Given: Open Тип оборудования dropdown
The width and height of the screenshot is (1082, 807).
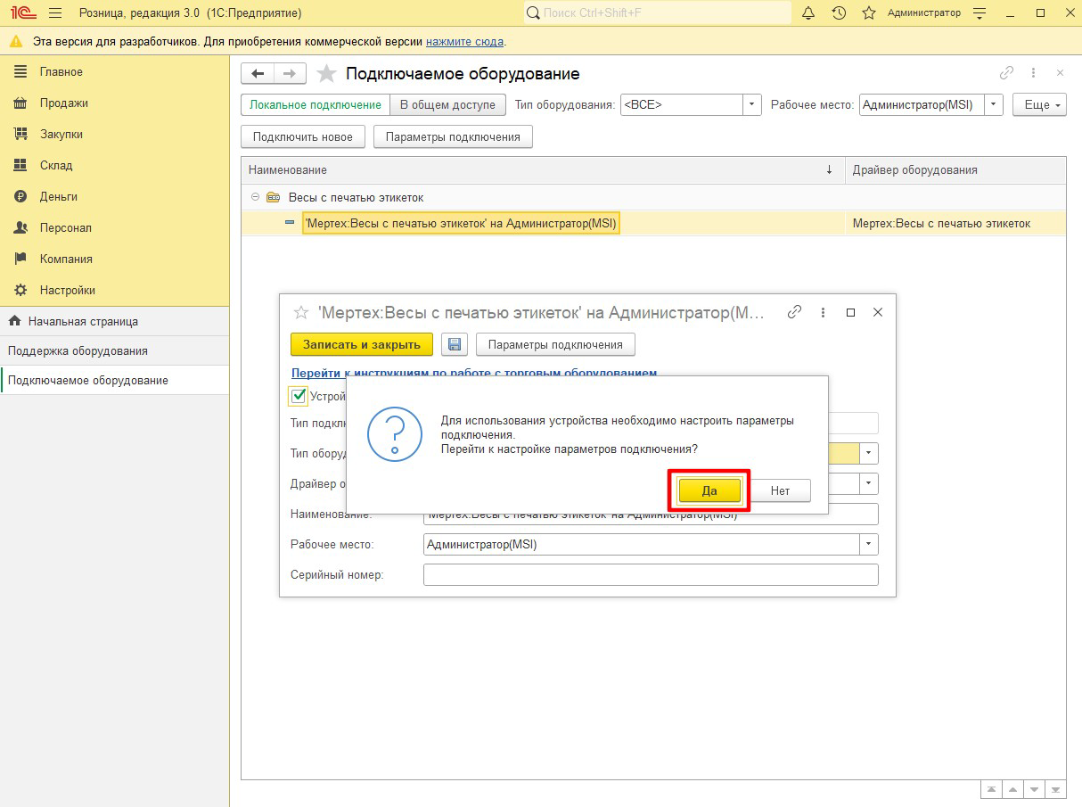Looking at the screenshot, I should click(753, 105).
